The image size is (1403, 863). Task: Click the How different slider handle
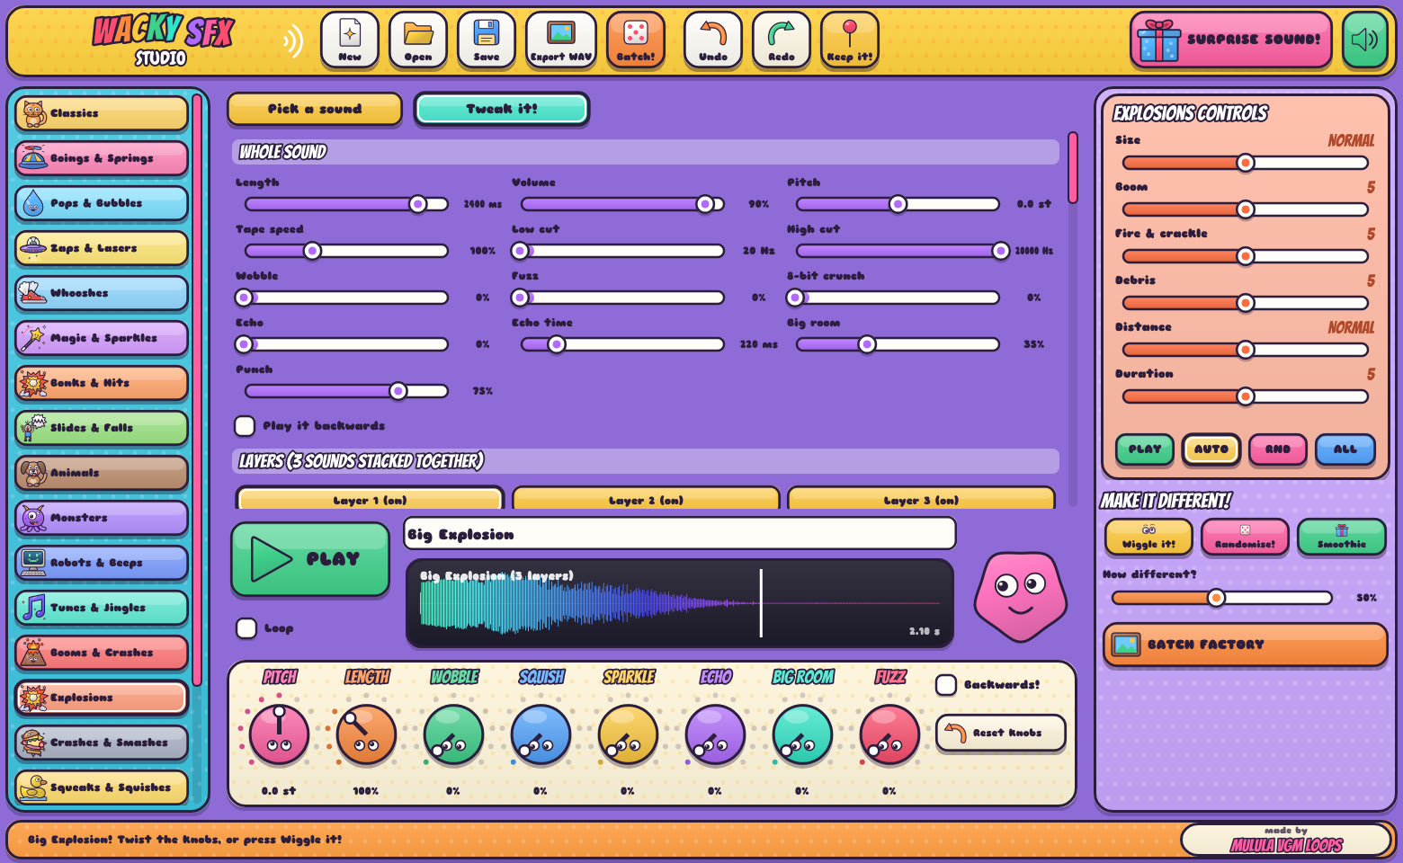[1216, 598]
